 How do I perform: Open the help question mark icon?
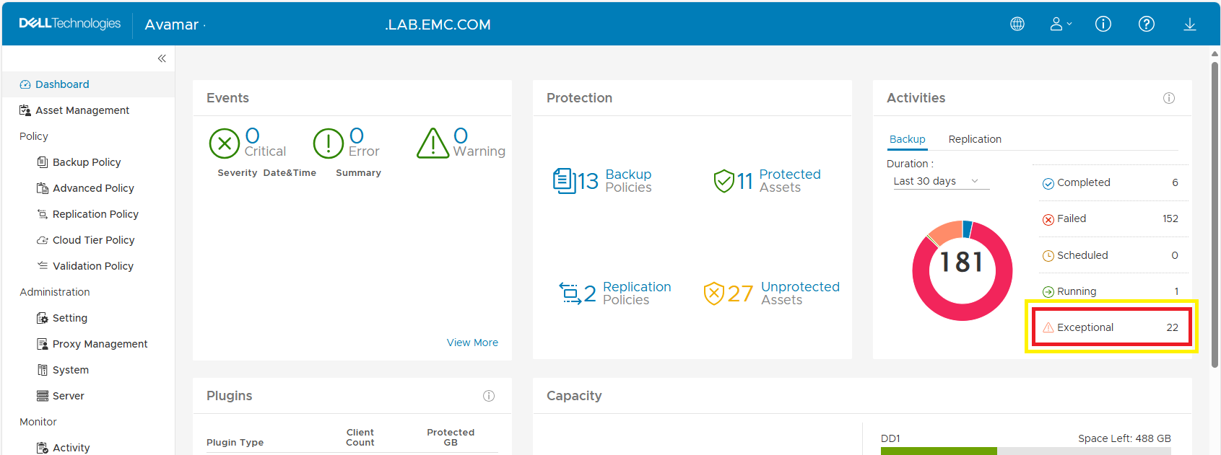coord(1147,24)
